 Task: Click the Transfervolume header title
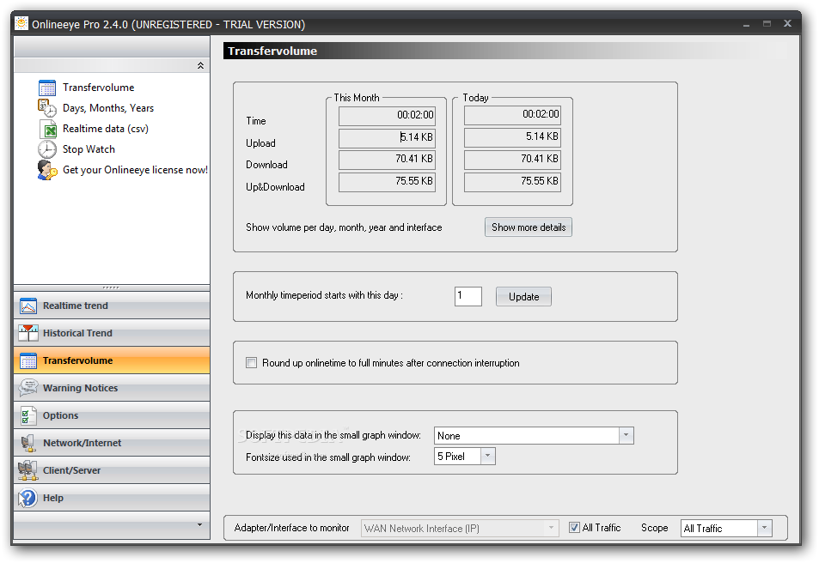click(272, 51)
